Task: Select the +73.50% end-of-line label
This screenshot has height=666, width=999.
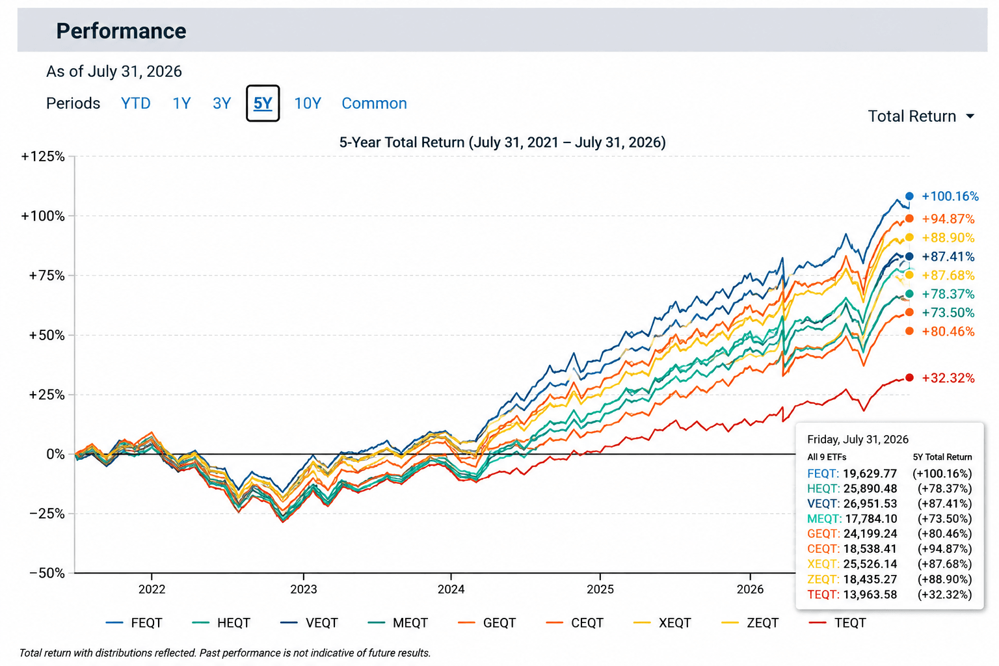Action: pyautogui.click(x=948, y=313)
